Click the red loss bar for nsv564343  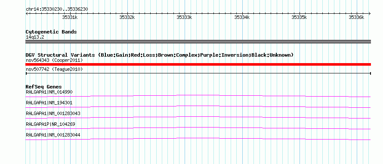pyautogui.click(x=198, y=64)
